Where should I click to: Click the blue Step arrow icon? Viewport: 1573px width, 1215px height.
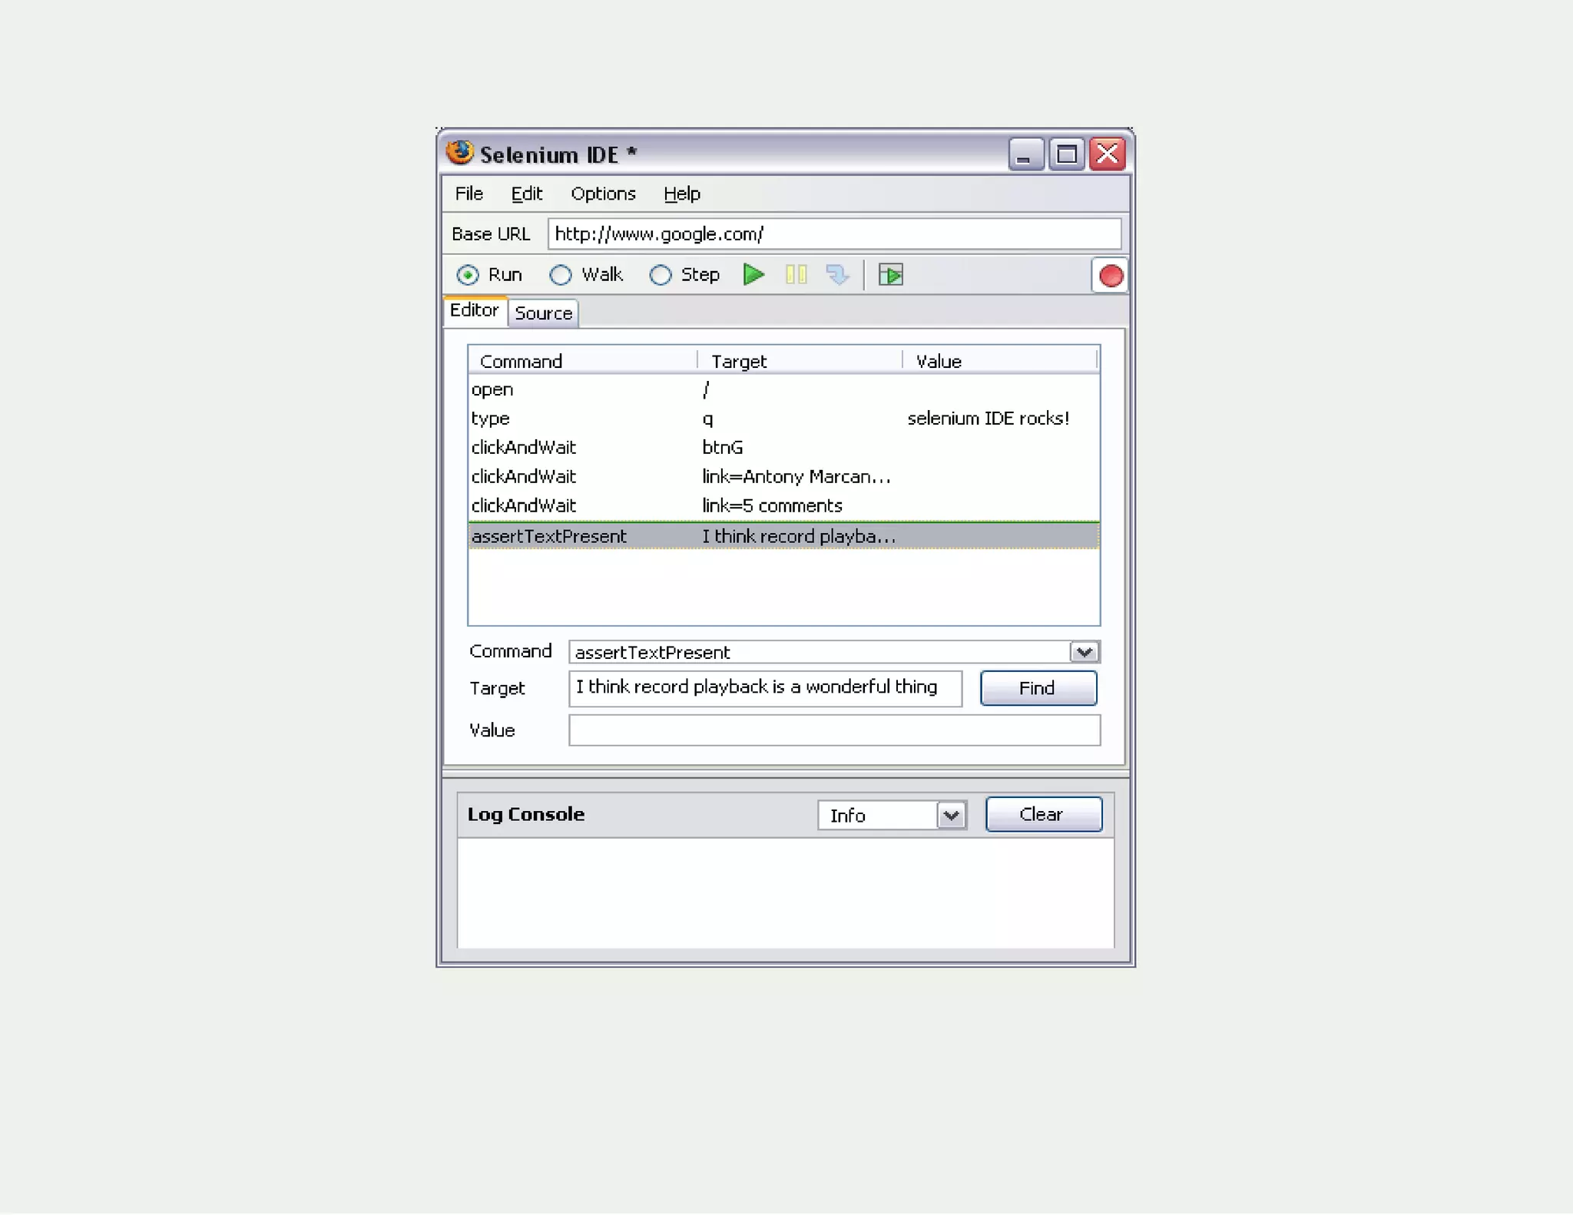[x=837, y=274]
